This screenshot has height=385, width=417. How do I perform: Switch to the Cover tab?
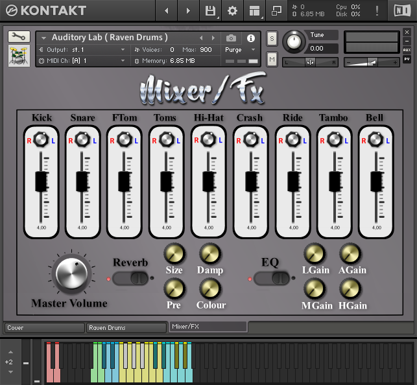click(x=44, y=328)
